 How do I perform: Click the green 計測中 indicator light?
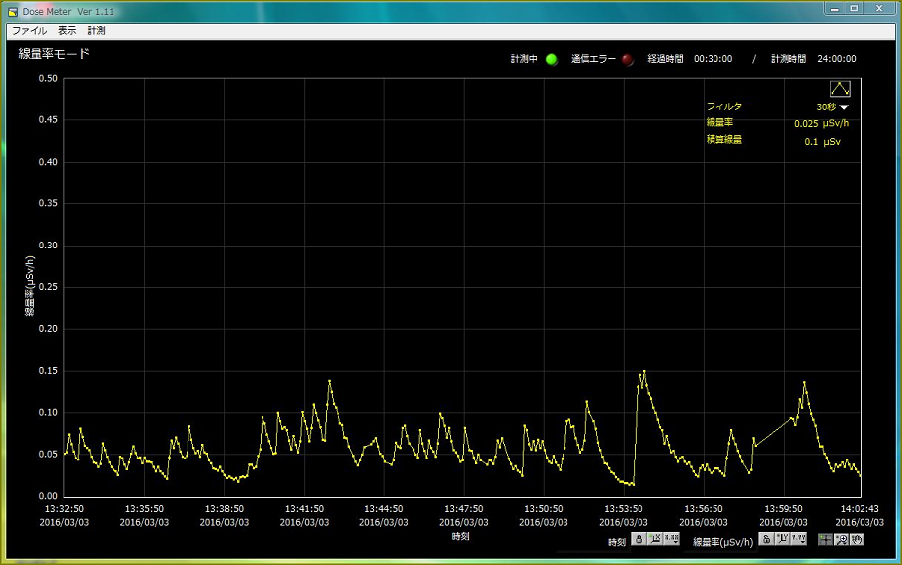[x=552, y=59]
